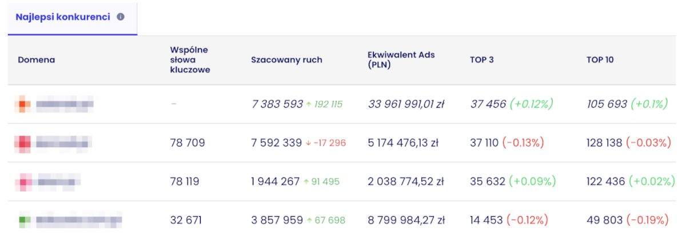686x248 pixels.
Task: Click red down arrow beside -17 296
Action: pos(308,143)
